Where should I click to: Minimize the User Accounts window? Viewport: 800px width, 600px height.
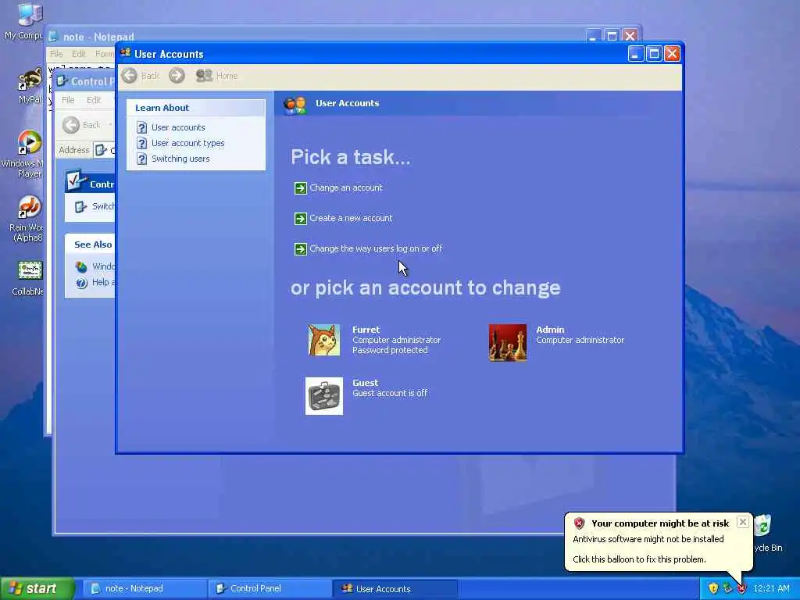(x=635, y=54)
